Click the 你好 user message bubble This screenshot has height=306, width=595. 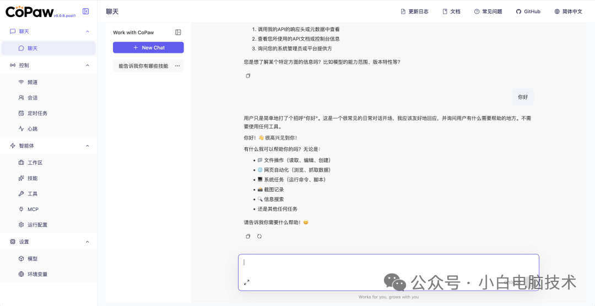tap(523, 97)
